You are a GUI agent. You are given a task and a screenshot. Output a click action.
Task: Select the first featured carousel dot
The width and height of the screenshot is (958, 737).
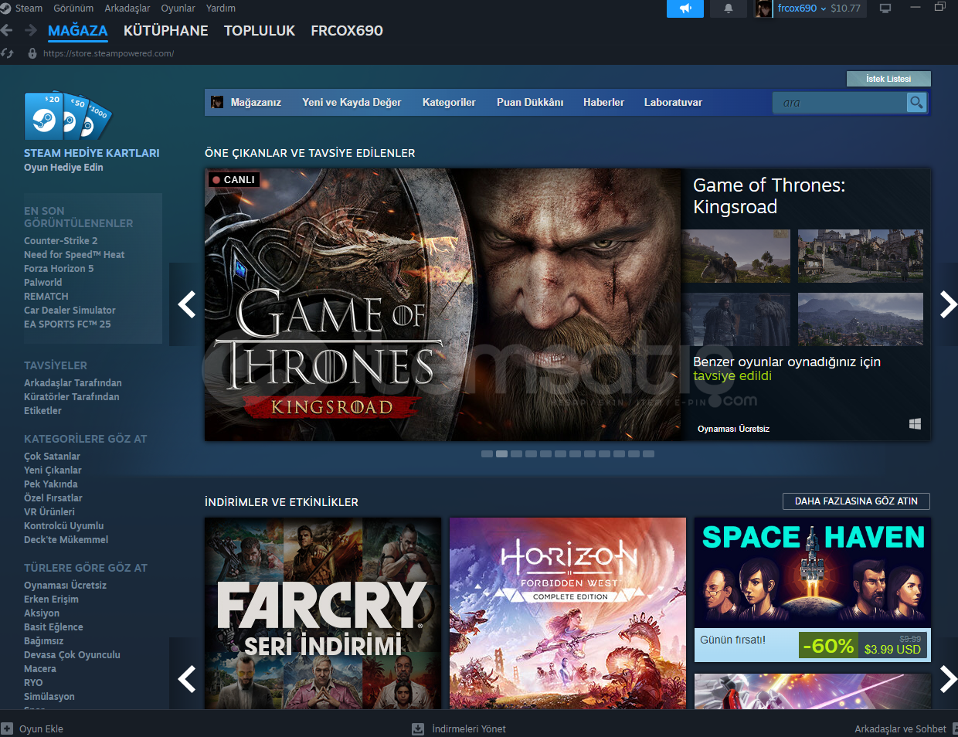pos(487,454)
